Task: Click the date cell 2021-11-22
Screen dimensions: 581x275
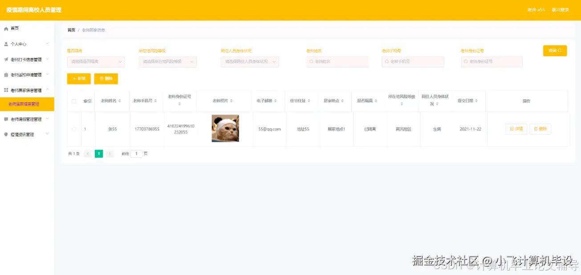Action: (x=471, y=129)
